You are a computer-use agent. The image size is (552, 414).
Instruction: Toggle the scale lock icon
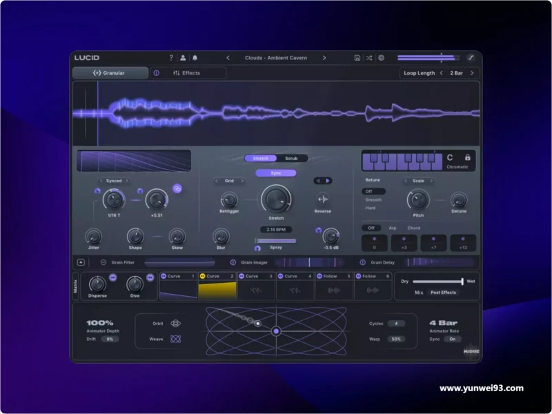click(468, 157)
